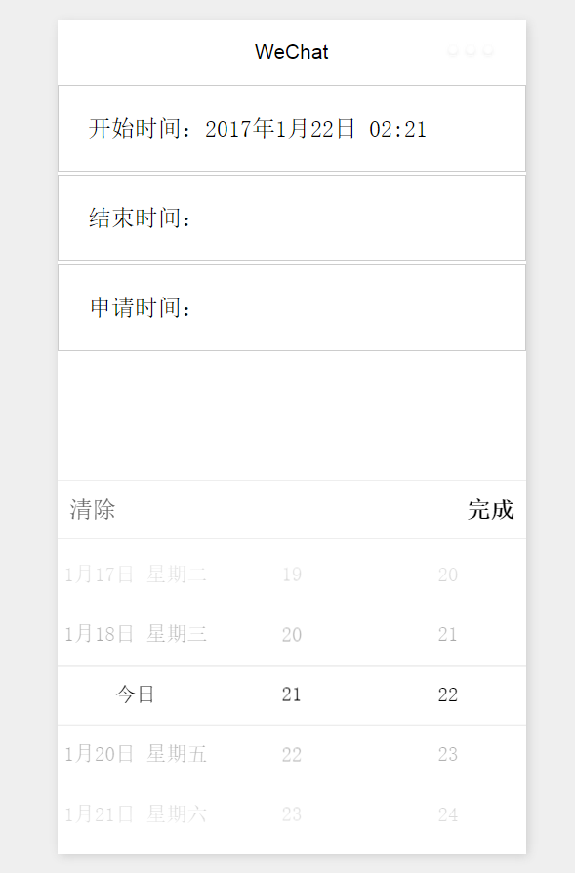Viewport: 575px width, 873px height.
Task: Open the three-dot menu in the WeChat header
Action: [x=471, y=50]
